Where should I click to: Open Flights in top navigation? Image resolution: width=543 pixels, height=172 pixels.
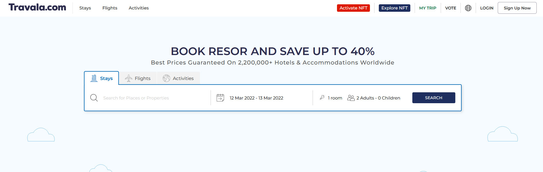tap(110, 8)
